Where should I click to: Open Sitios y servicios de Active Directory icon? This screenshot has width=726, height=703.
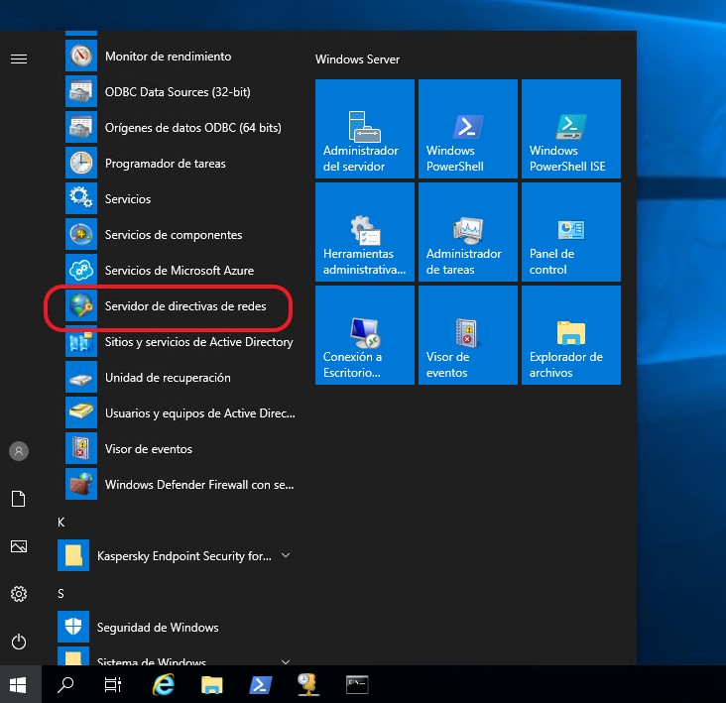tap(81, 341)
